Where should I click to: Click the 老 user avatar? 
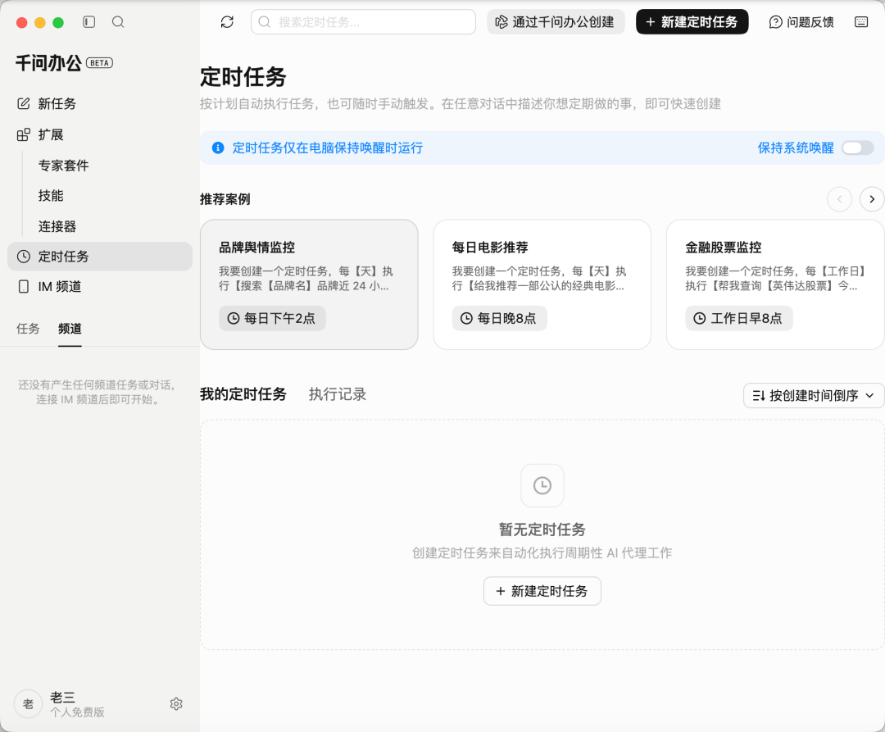(x=28, y=704)
